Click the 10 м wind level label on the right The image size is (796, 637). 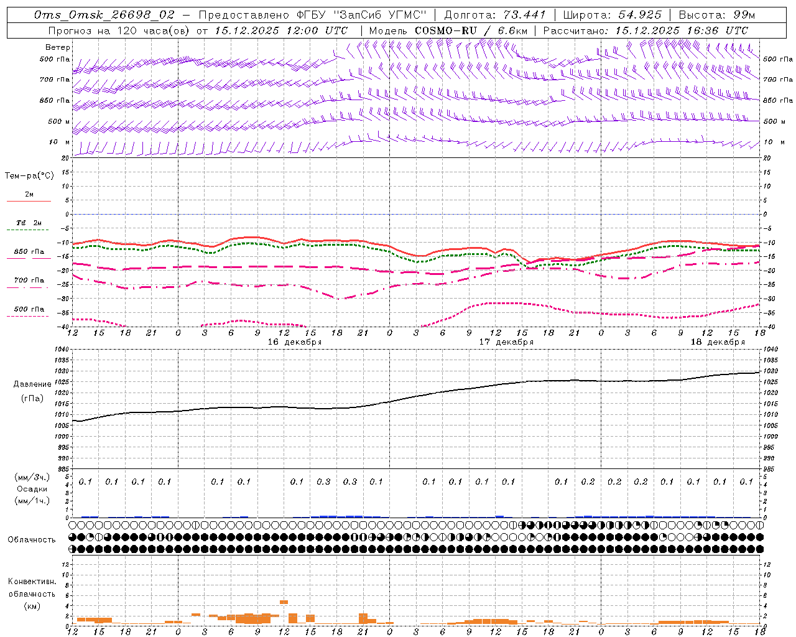(x=774, y=142)
